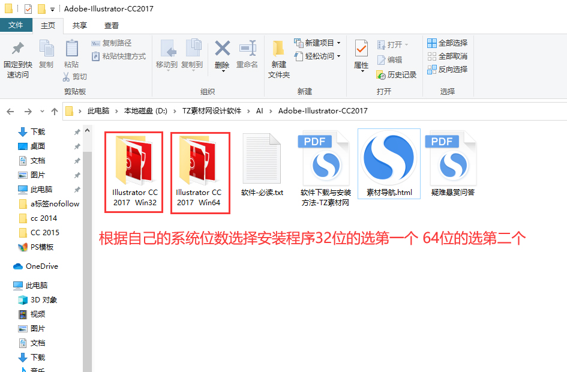The height and width of the screenshot is (372, 567).
Task: Open the File (文件) tab
Action: point(16,25)
